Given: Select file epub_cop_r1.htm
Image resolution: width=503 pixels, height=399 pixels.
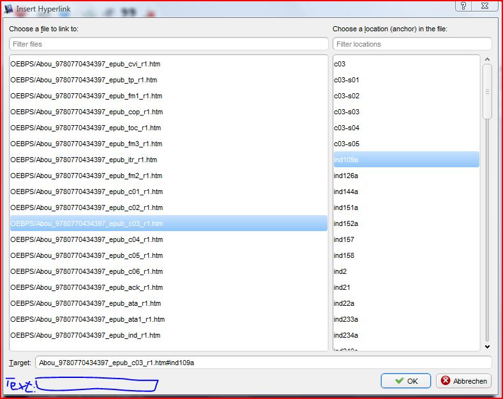Looking at the screenshot, I should 169,112.
